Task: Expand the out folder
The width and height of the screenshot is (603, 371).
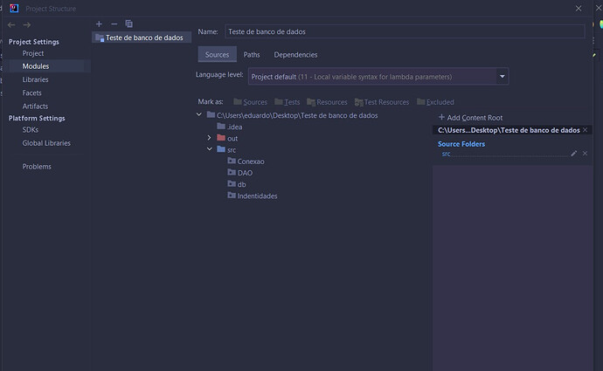Action: (x=209, y=138)
